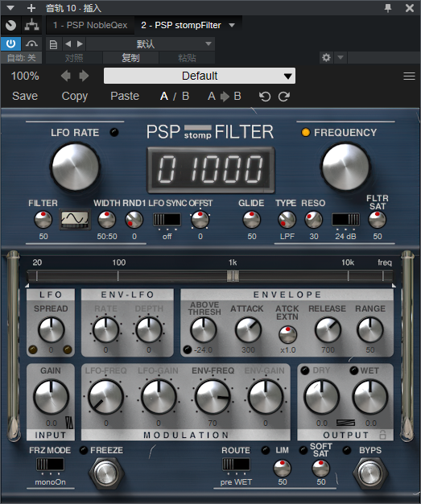The width and height of the screenshot is (421, 504).
Task: Toggle the LFO RATE LED
Action: coord(114,132)
